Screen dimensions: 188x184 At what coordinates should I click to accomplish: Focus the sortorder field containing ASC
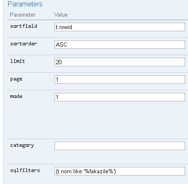[120, 45]
